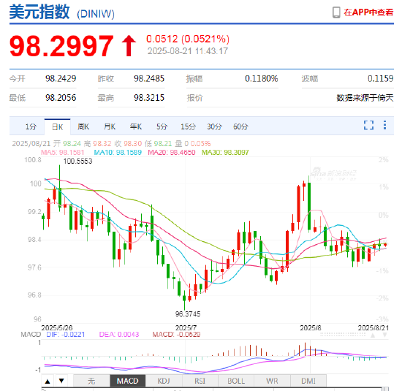Screen dimensions: 402x391
Task: Click the down triangle indicator button
Action: coord(61,381)
